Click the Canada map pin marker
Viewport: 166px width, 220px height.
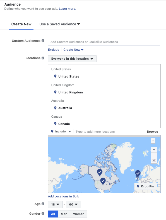[100, 172]
